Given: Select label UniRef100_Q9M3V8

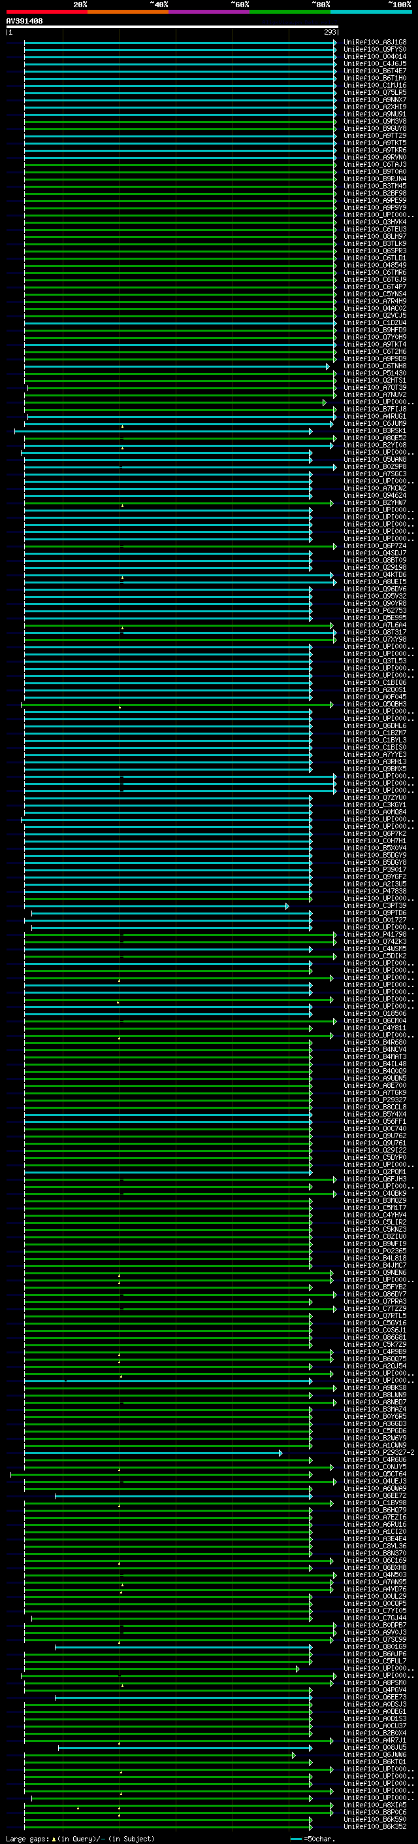Looking at the screenshot, I should coord(375,121).
